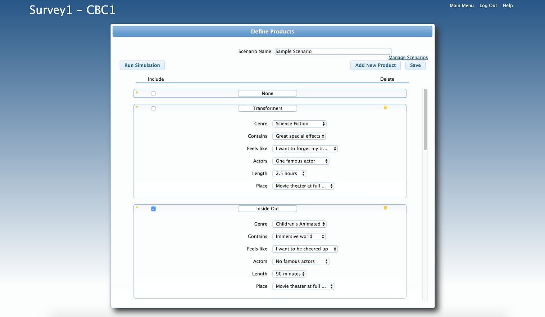Screen dimensions: 545x317
Task: Delete the Inside Out product with trash icon
Action: [385, 208]
